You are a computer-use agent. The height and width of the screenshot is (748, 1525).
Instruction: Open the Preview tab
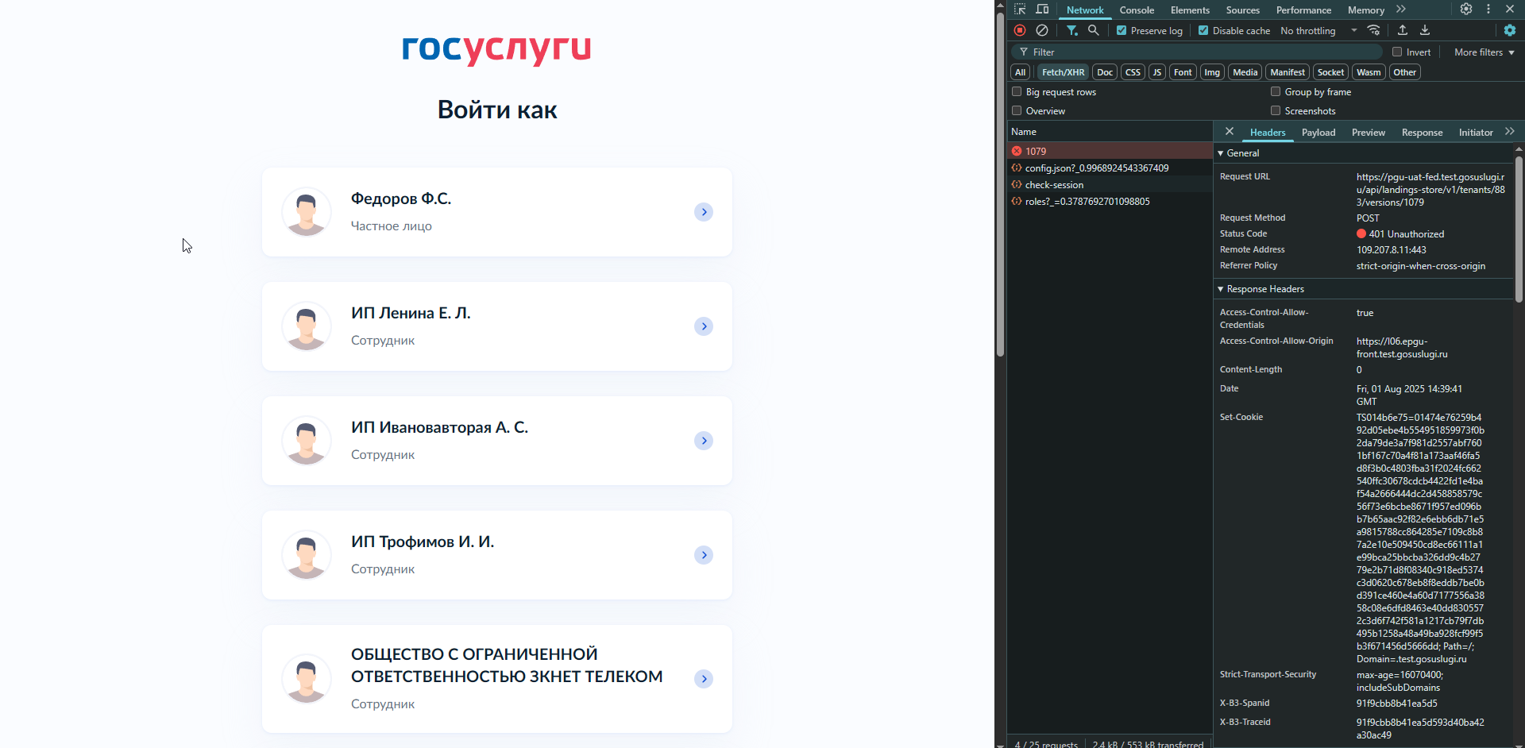pyautogui.click(x=1369, y=133)
